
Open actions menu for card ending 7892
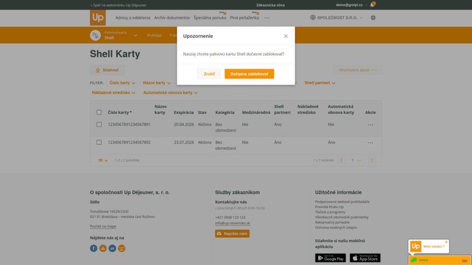(x=370, y=143)
